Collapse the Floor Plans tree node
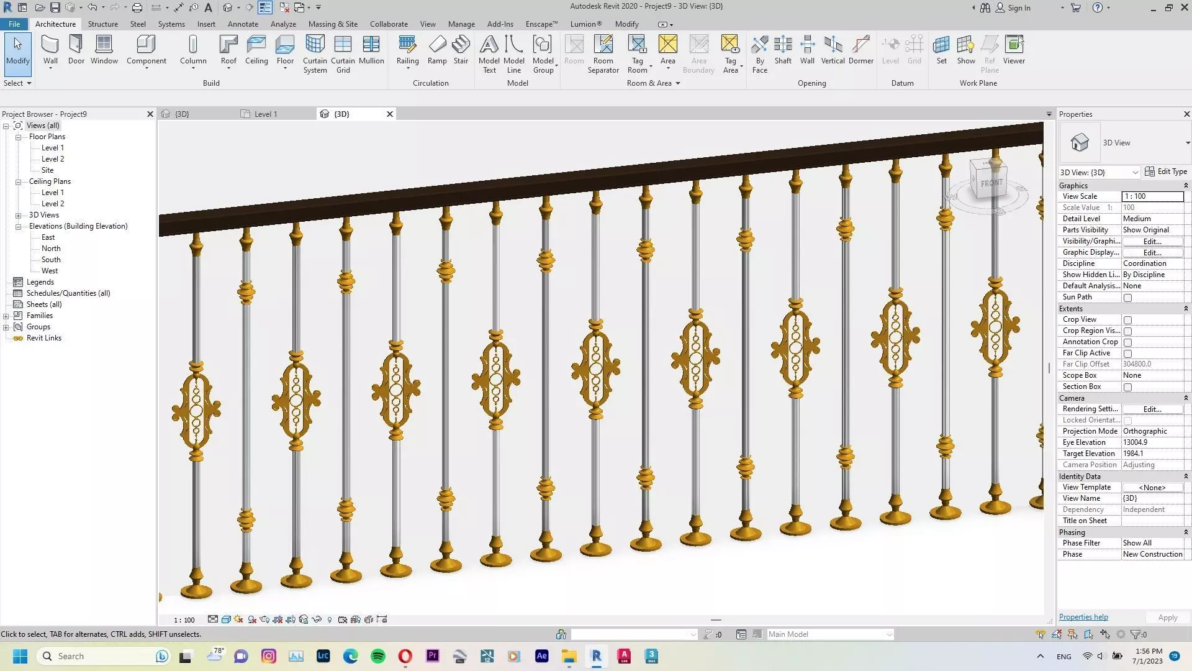 pos(19,137)
